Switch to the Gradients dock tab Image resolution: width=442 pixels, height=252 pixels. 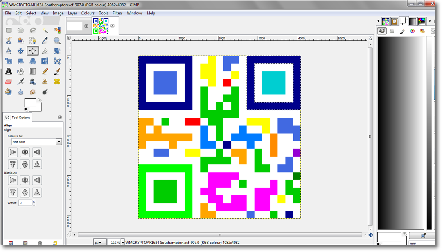point(413,21)
